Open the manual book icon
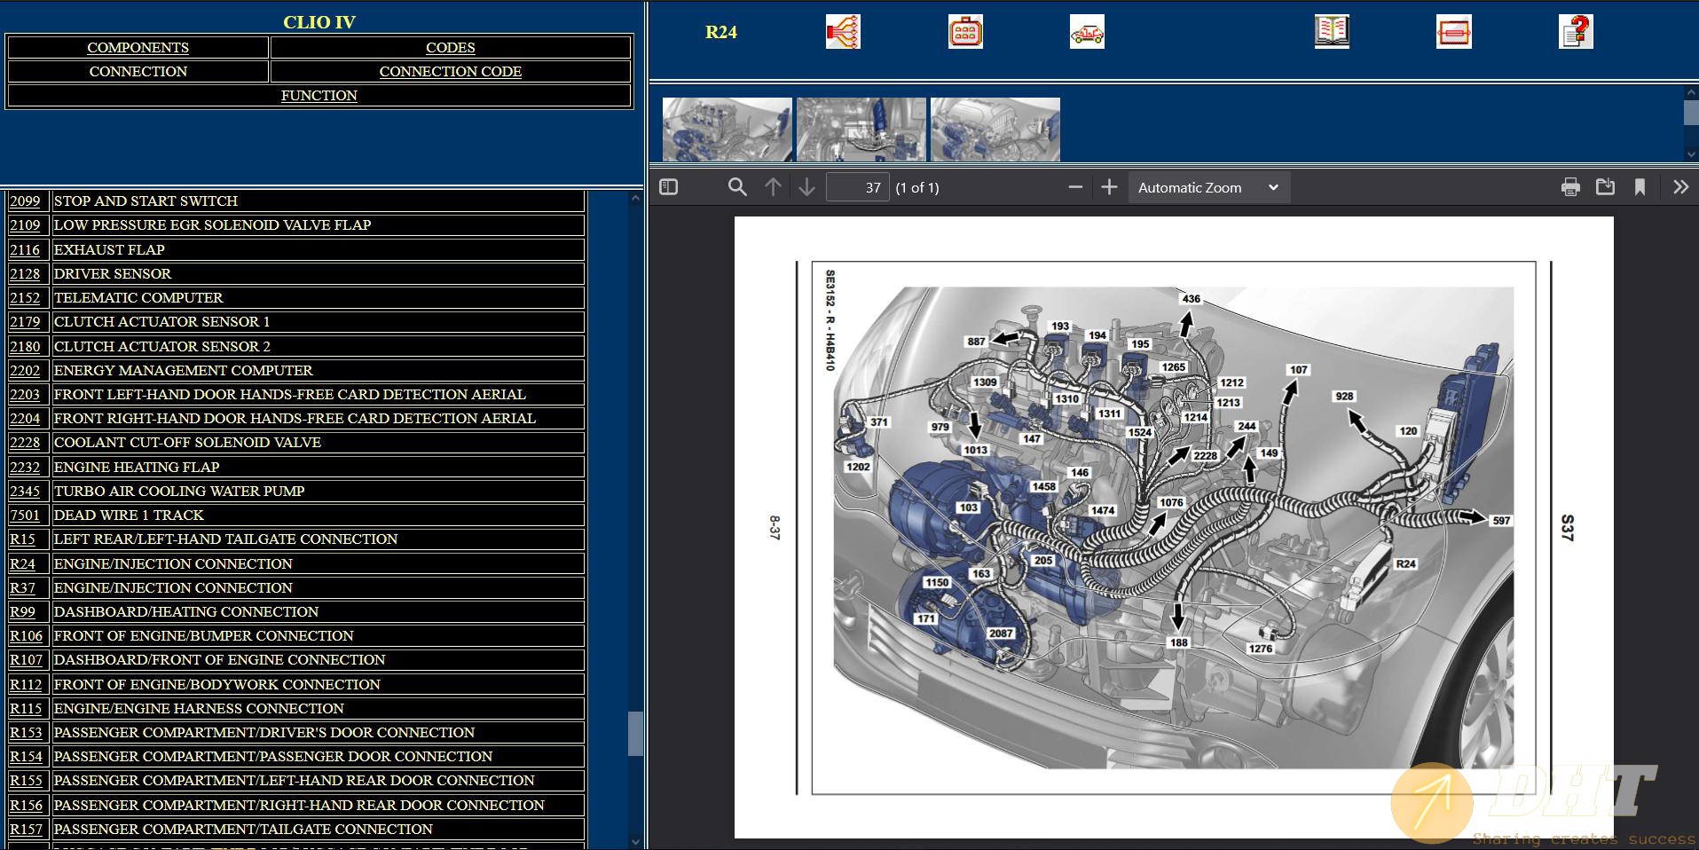 tap(1332, 32)
